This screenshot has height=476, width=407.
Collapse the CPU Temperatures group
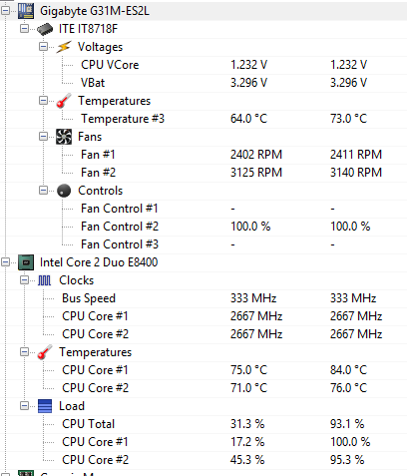click(x=24, y=352)
